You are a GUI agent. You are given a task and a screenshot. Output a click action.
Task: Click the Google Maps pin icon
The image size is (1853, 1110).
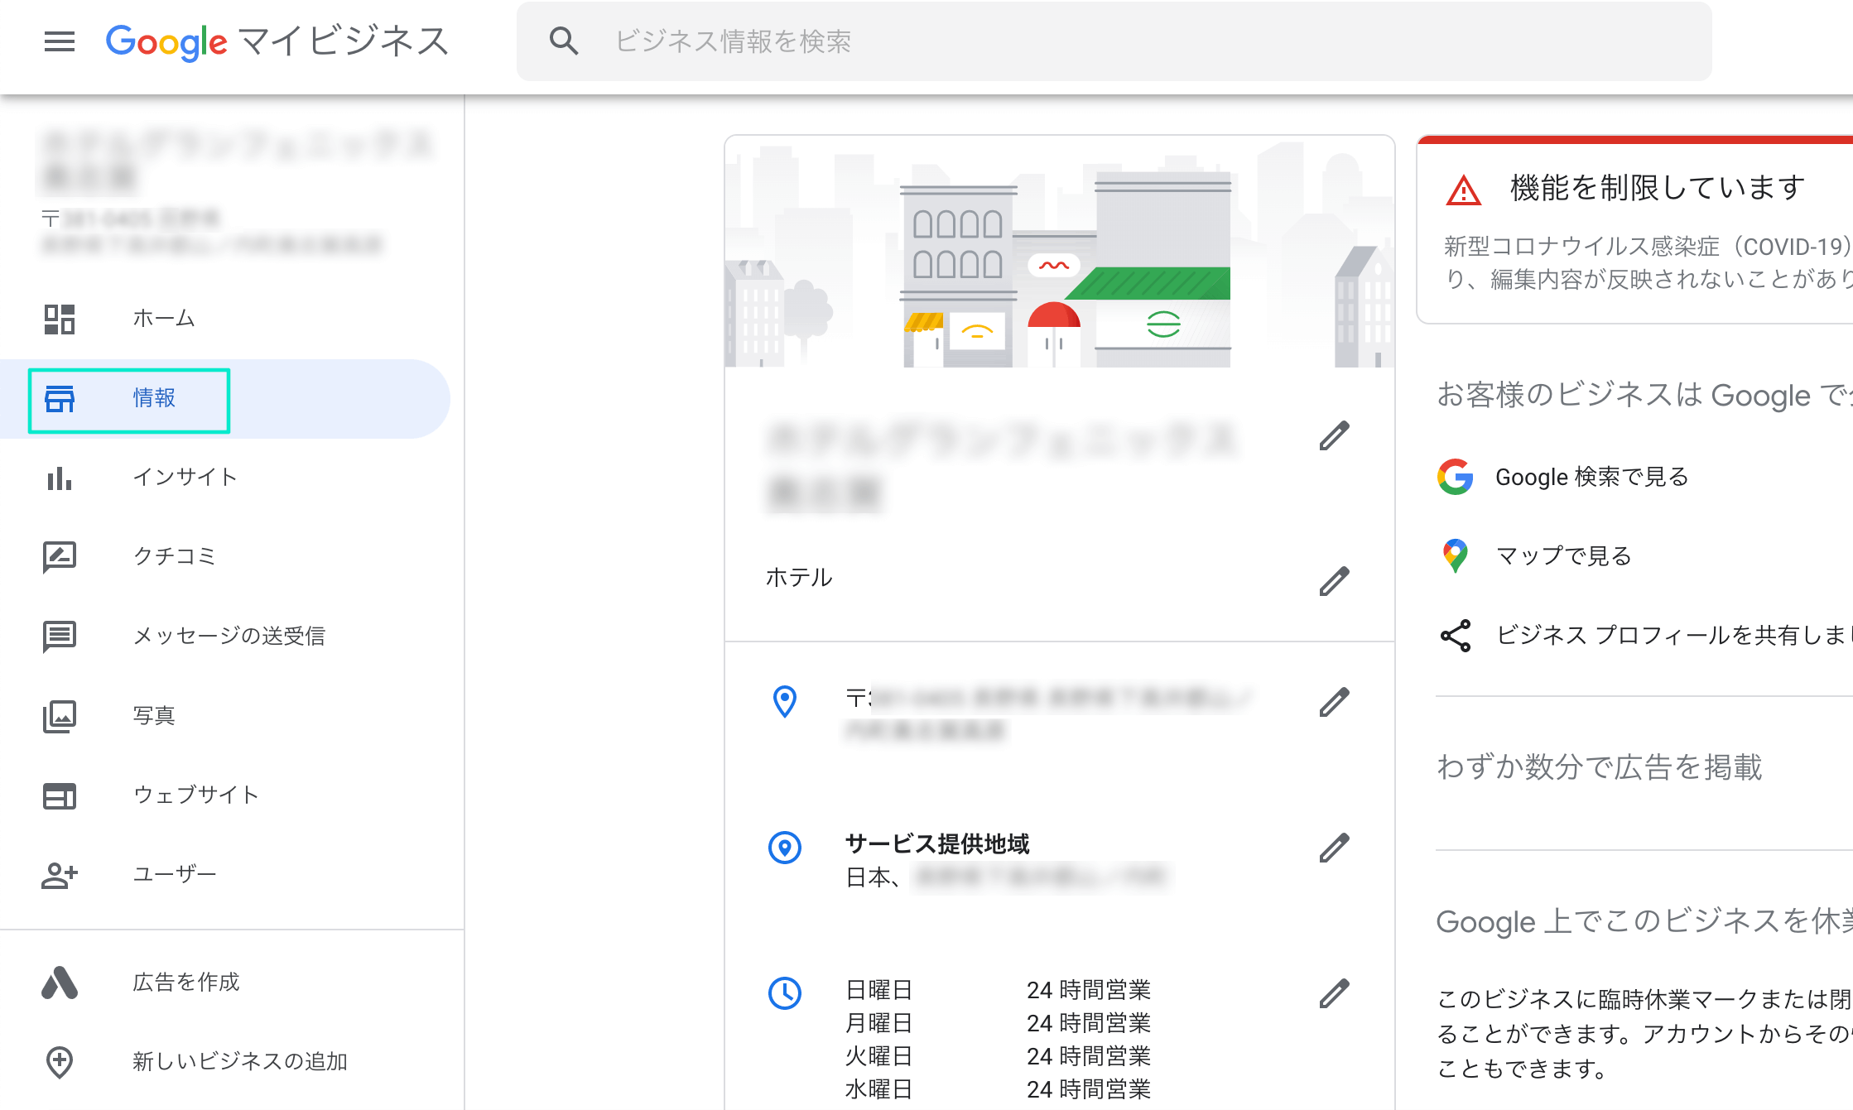(1456, 556)
